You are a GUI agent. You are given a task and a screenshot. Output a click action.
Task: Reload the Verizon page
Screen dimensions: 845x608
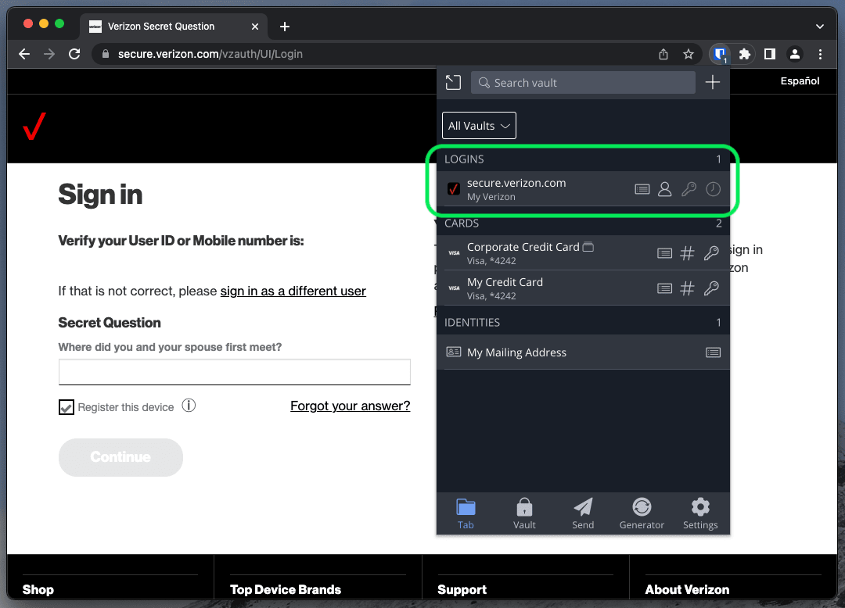(74, 54)
